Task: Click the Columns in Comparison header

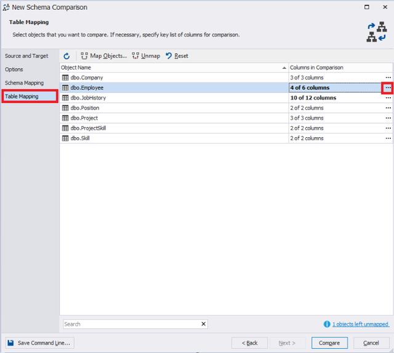Action: 340,68
